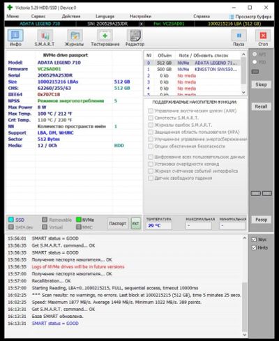Click the Температура 29 °C field

click(x=159, y=226)
